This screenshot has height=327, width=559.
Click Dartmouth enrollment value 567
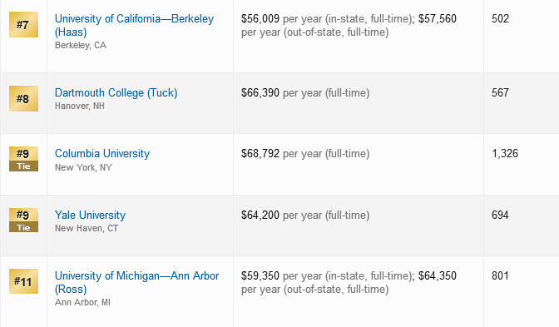(x=500, y=92)
